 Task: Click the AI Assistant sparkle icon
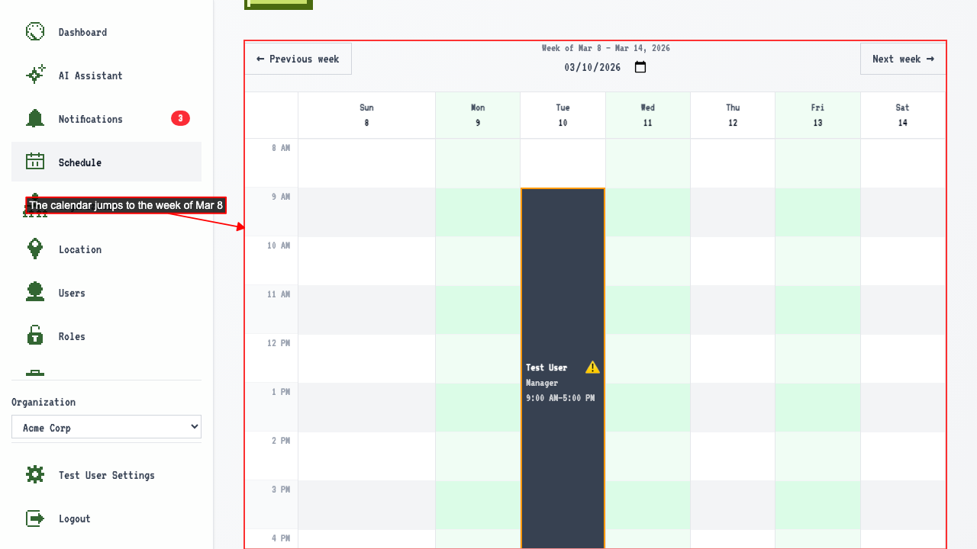pos(35,75)
